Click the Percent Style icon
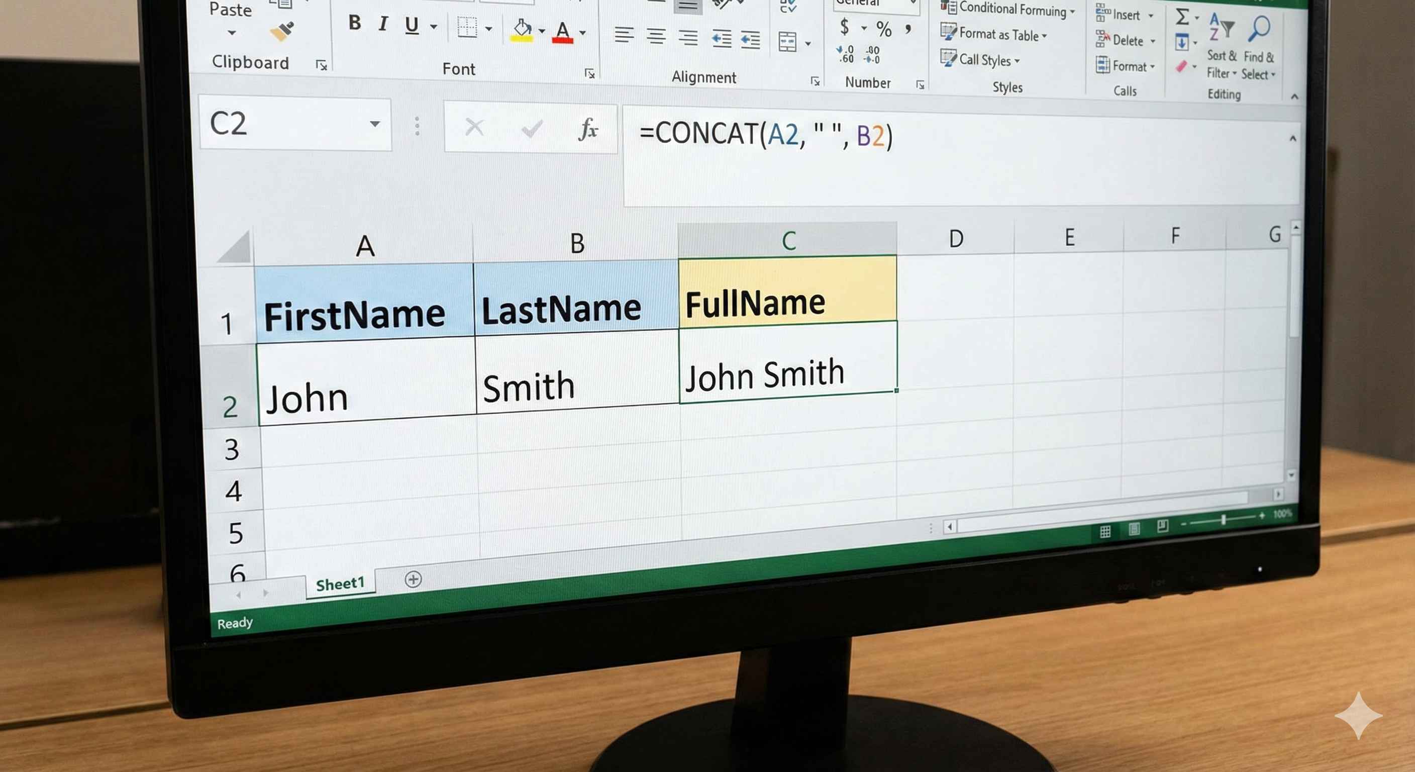 click(x=884, y=29)
